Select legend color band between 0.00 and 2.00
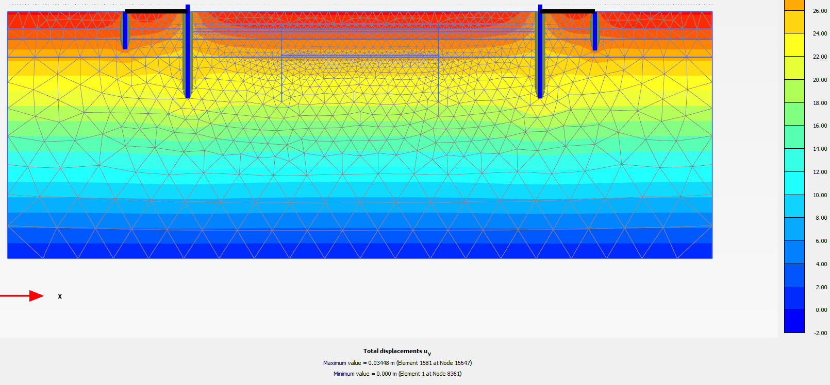Viewport: 830px width, 385px height. click(x=794, y=298)
